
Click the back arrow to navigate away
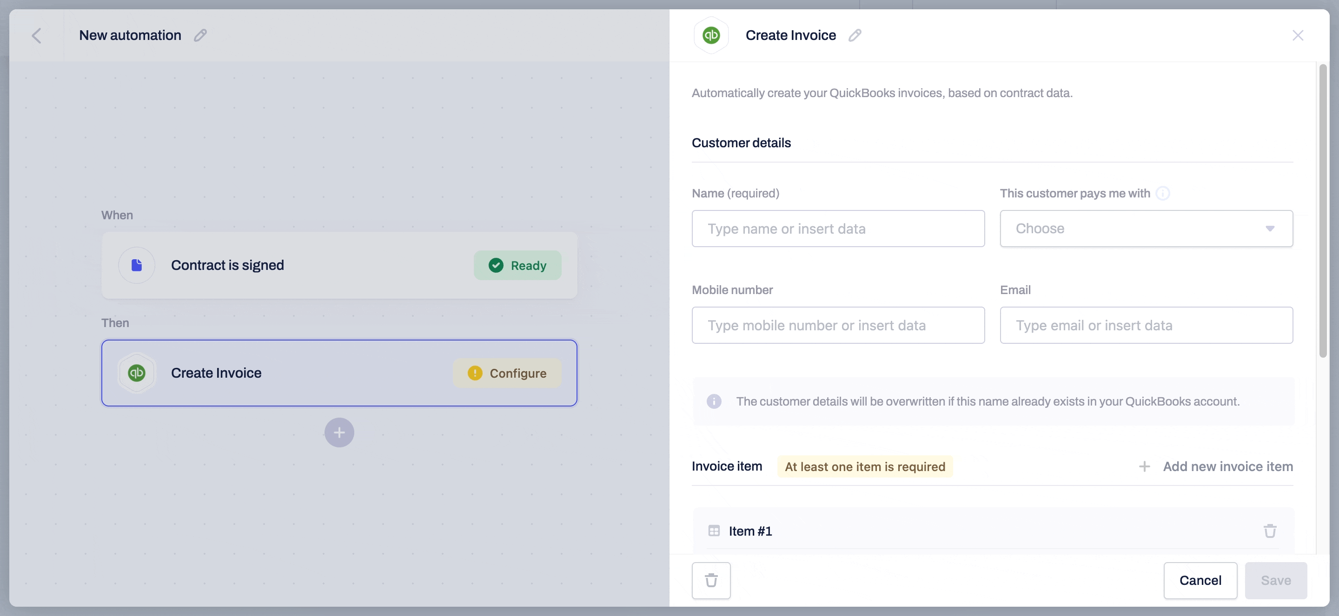pyautogui.click(x=35, y=35)
